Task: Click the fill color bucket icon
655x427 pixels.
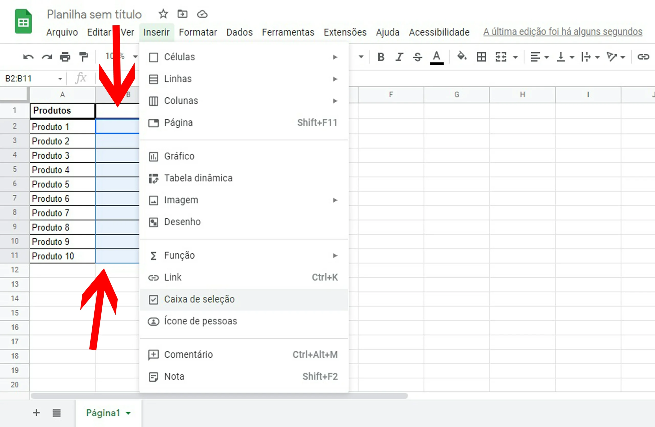Action: (462, 56)
